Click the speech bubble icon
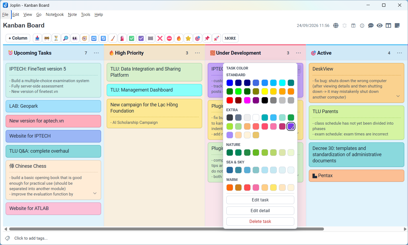Screen dimensions: 408x245 click(371, 26)
